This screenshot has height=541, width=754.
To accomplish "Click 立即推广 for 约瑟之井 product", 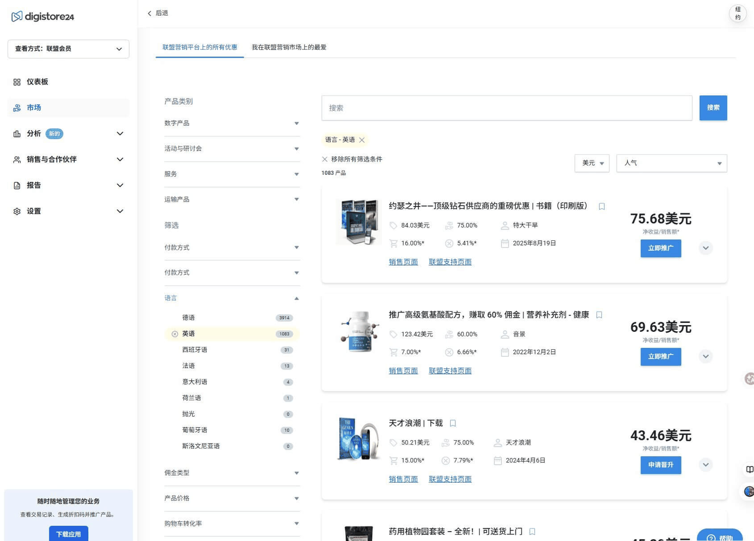I will click(x=661, y=248).
